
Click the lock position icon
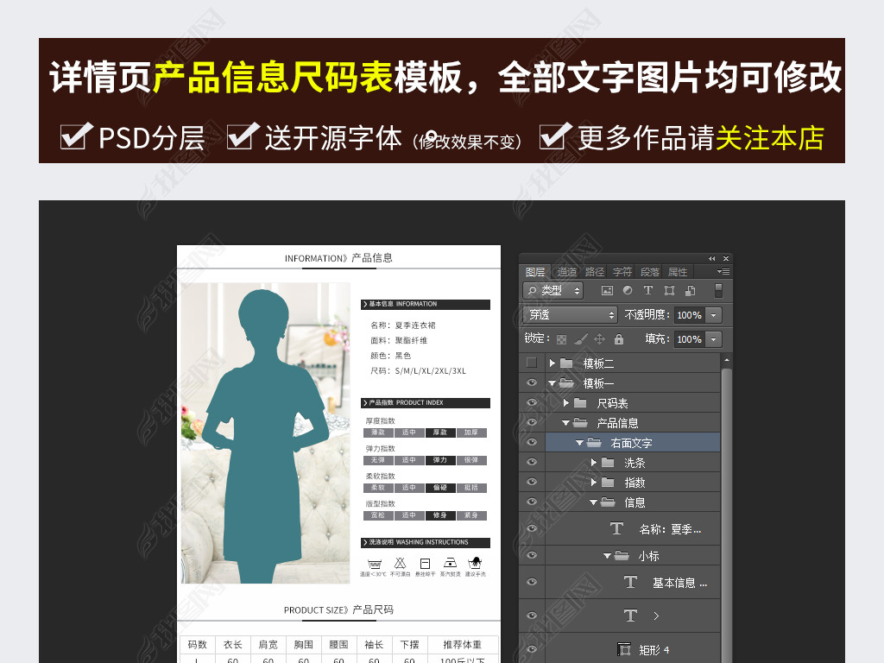click(x=600, y=339)
